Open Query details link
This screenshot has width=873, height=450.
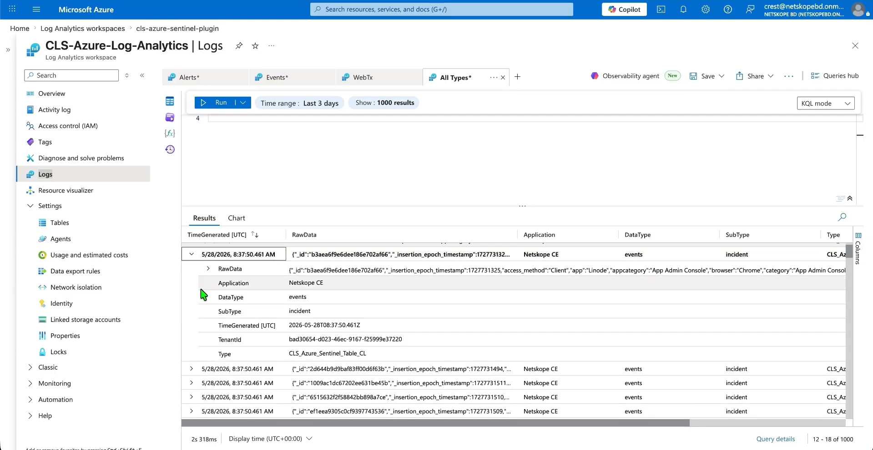[x=776, y=439]
